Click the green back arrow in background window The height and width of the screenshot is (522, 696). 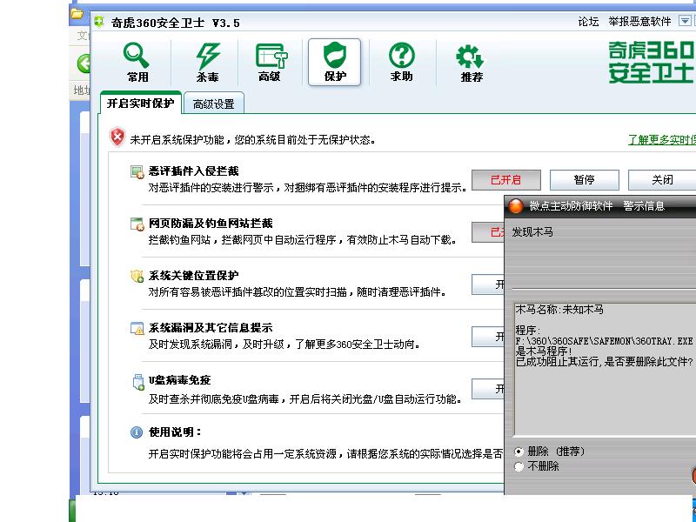[84, 64]
